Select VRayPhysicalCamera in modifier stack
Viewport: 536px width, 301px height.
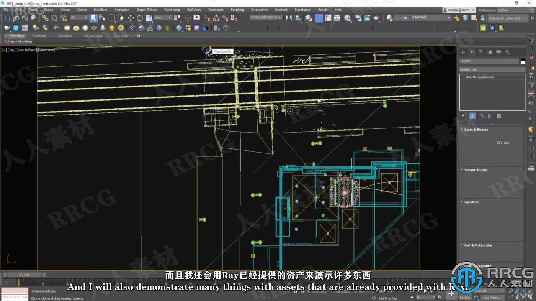pyautogui.click(x=479, y=77)
